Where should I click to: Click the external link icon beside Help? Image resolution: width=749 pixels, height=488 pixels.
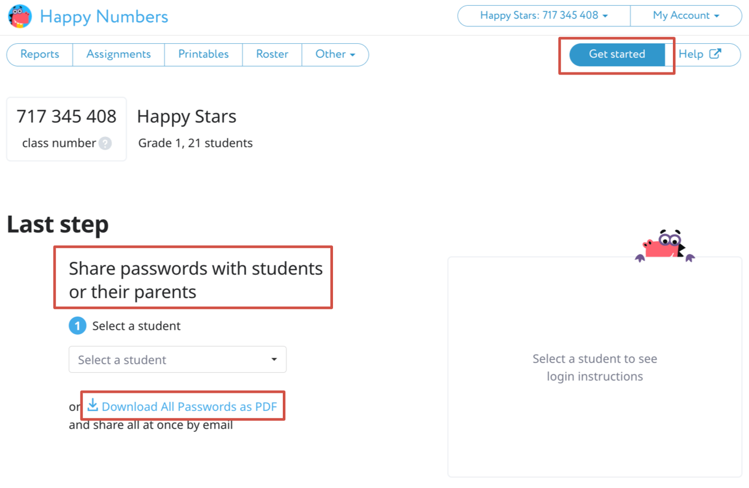click(x=715, y=54)
